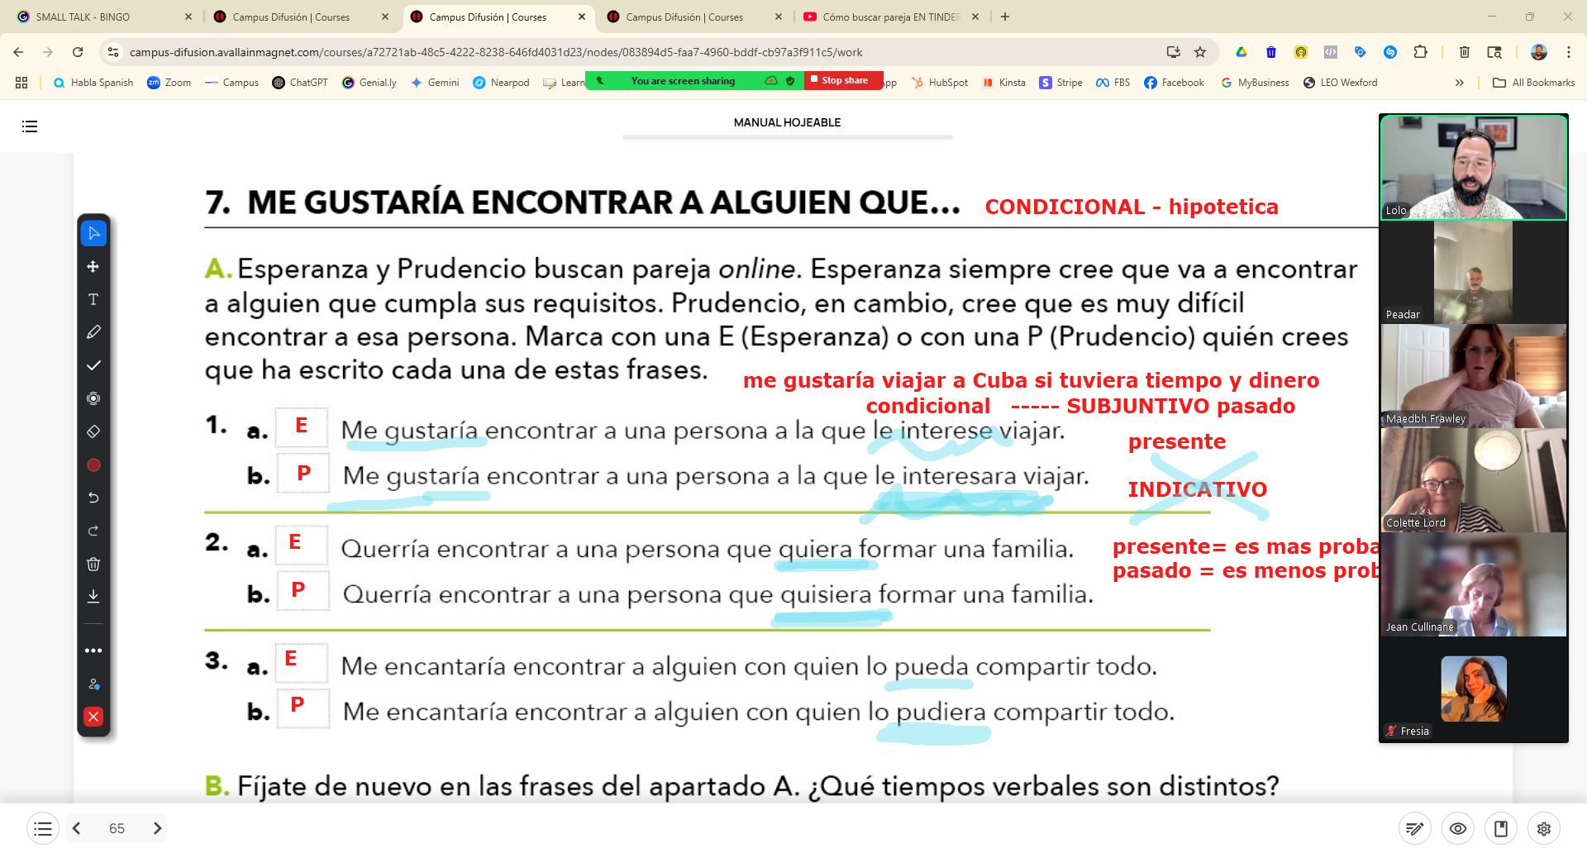This screenshot has width=1587, height=853.
Task: Open the site info icon in address bar
Action: pos(113,52)
